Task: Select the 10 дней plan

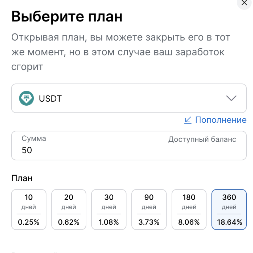Action: tap(29, 209)
